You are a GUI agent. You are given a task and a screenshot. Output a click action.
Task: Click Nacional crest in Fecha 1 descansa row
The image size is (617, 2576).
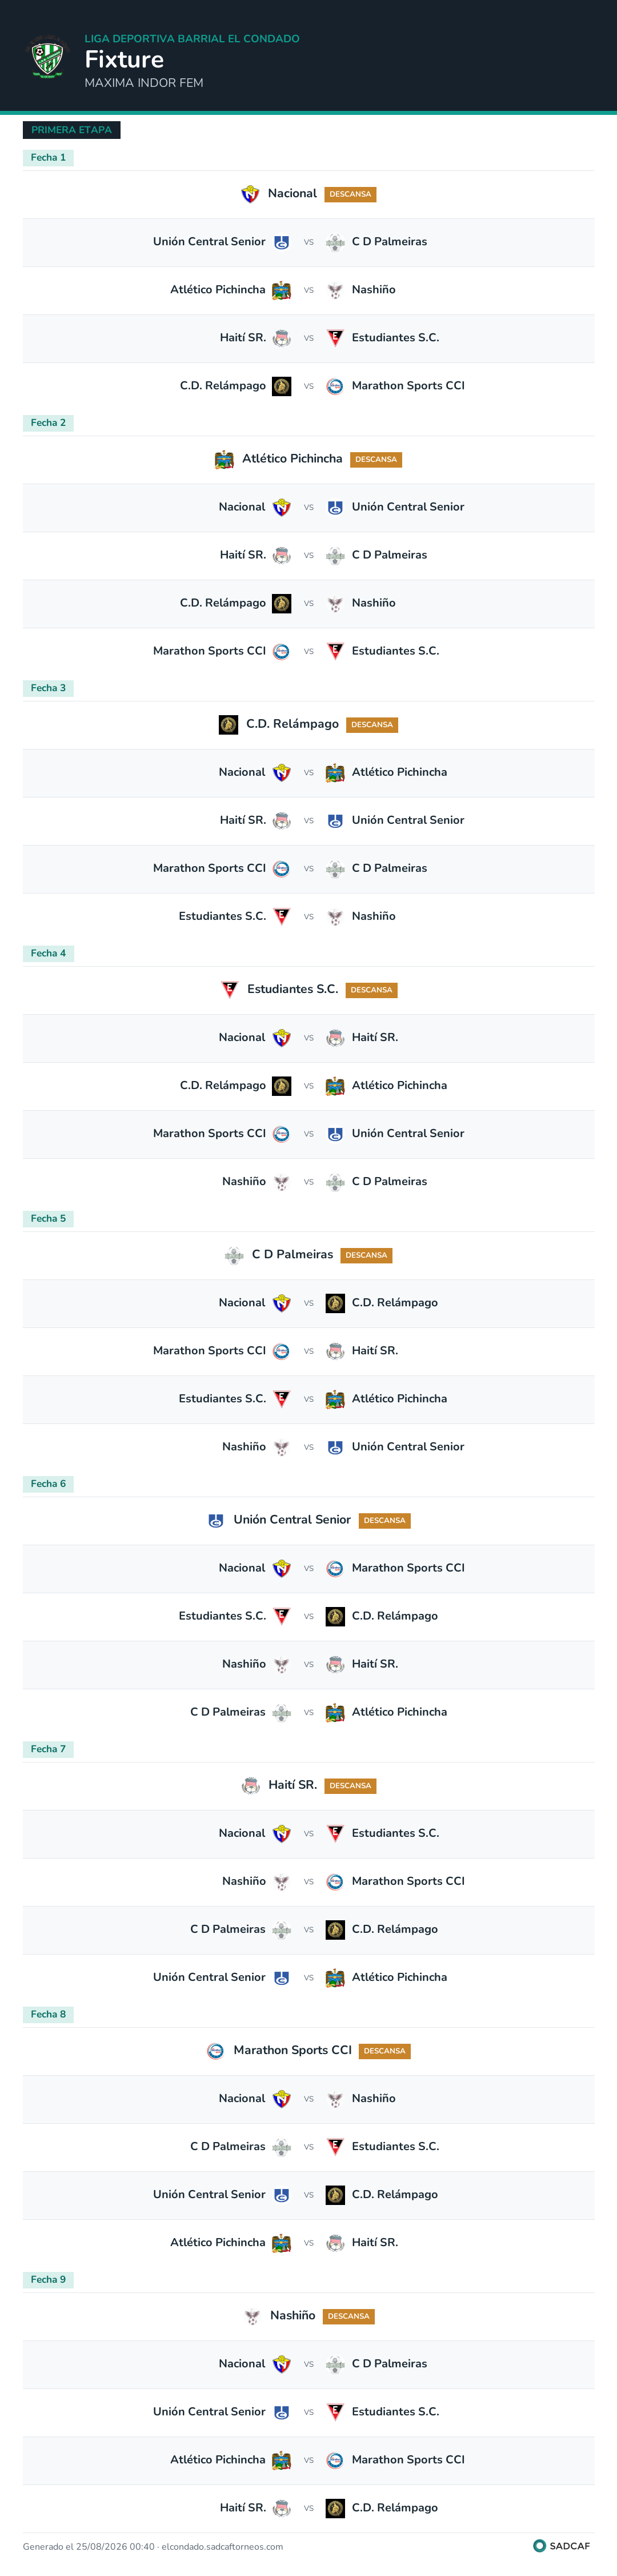pyautogui.click(x=250, y=194)
